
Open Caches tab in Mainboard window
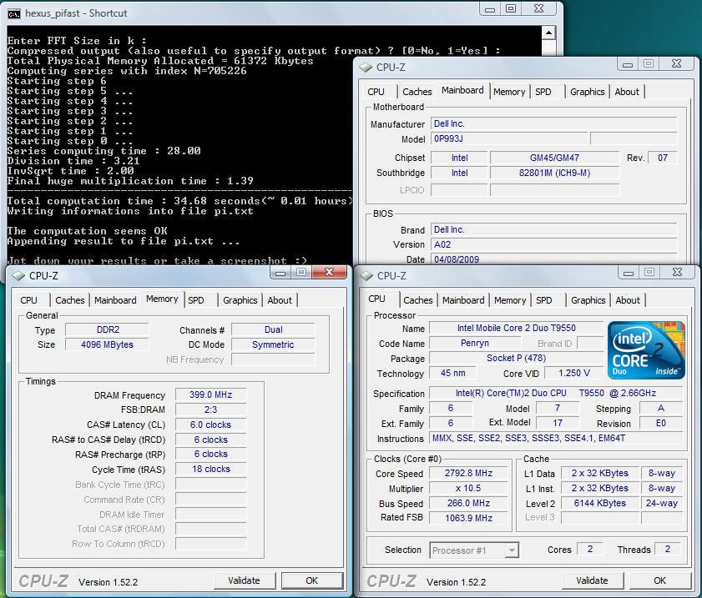[x=417, y=92]
